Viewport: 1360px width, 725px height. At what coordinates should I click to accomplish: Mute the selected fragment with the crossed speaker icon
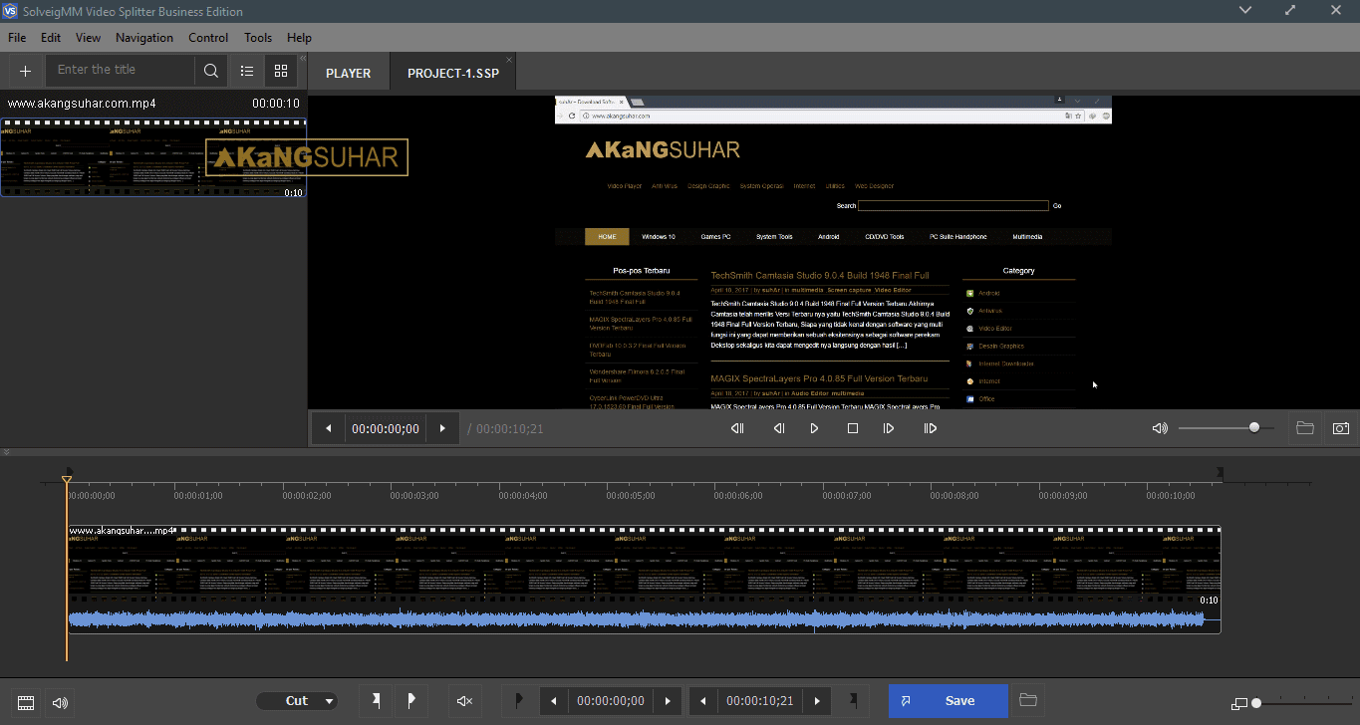(x=463, y=700)
